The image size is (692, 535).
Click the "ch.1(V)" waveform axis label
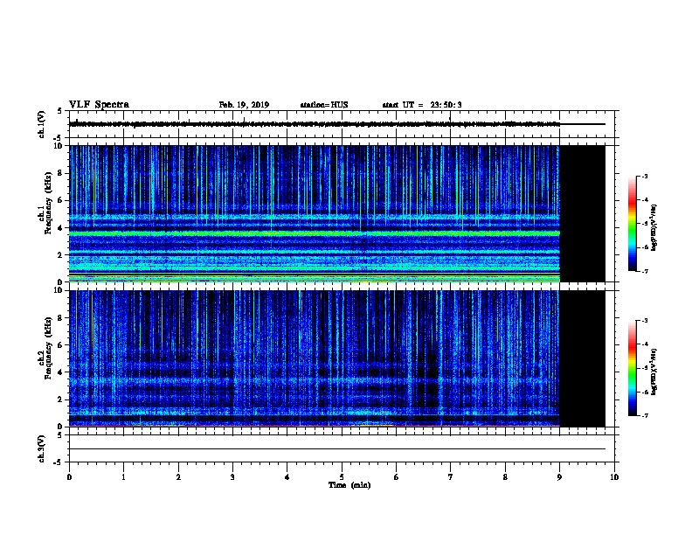pos(42,124)
